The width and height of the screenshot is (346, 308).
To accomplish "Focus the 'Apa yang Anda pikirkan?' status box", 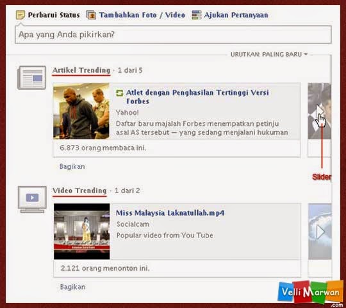I will (x=173, y=35).
